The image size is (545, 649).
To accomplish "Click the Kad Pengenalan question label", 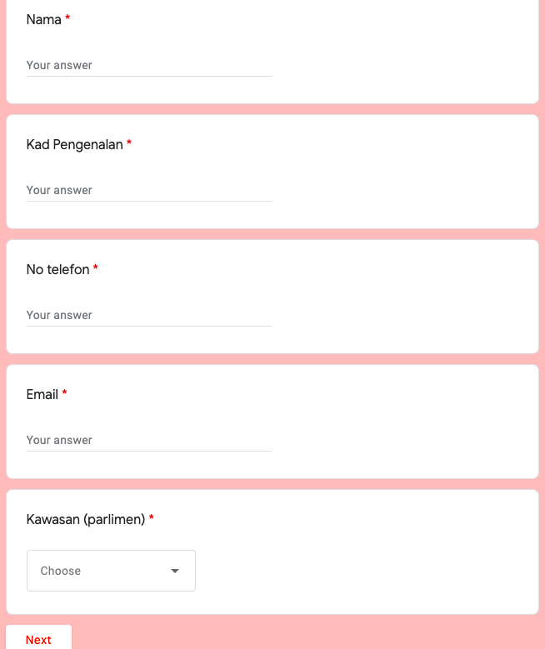I will click(74, 144).
